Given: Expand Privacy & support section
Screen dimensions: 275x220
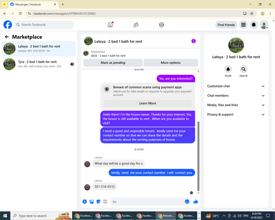Looking at the screenshot, I should pyautogui.click(x=236, y=114).
